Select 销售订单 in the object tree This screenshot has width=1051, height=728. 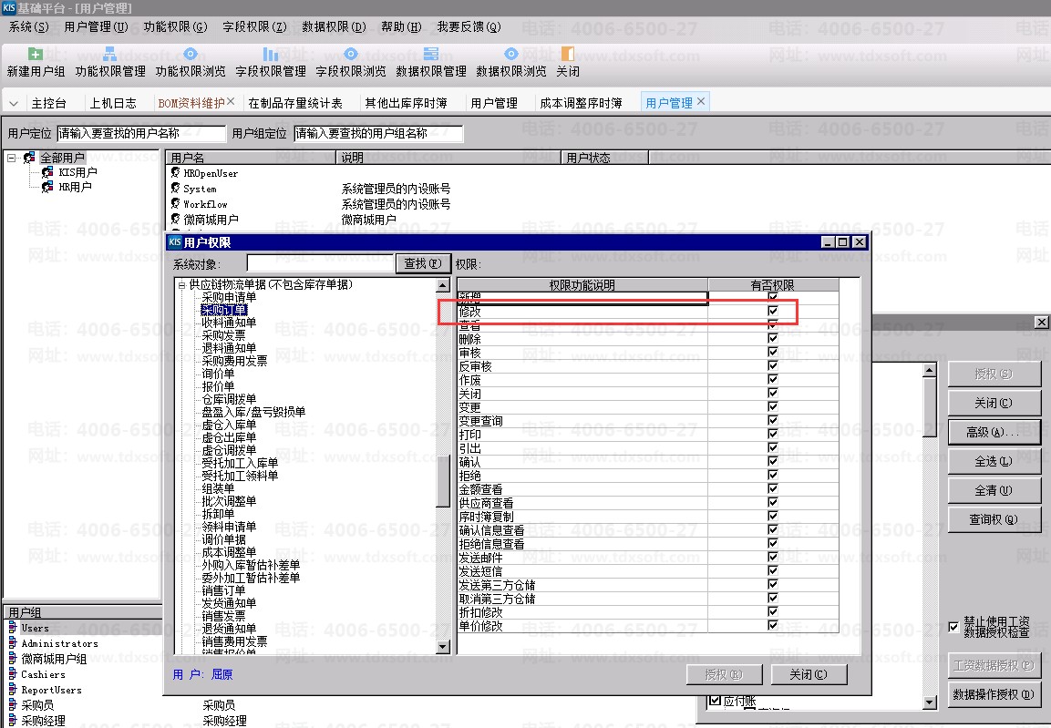[x=223, y=590]
